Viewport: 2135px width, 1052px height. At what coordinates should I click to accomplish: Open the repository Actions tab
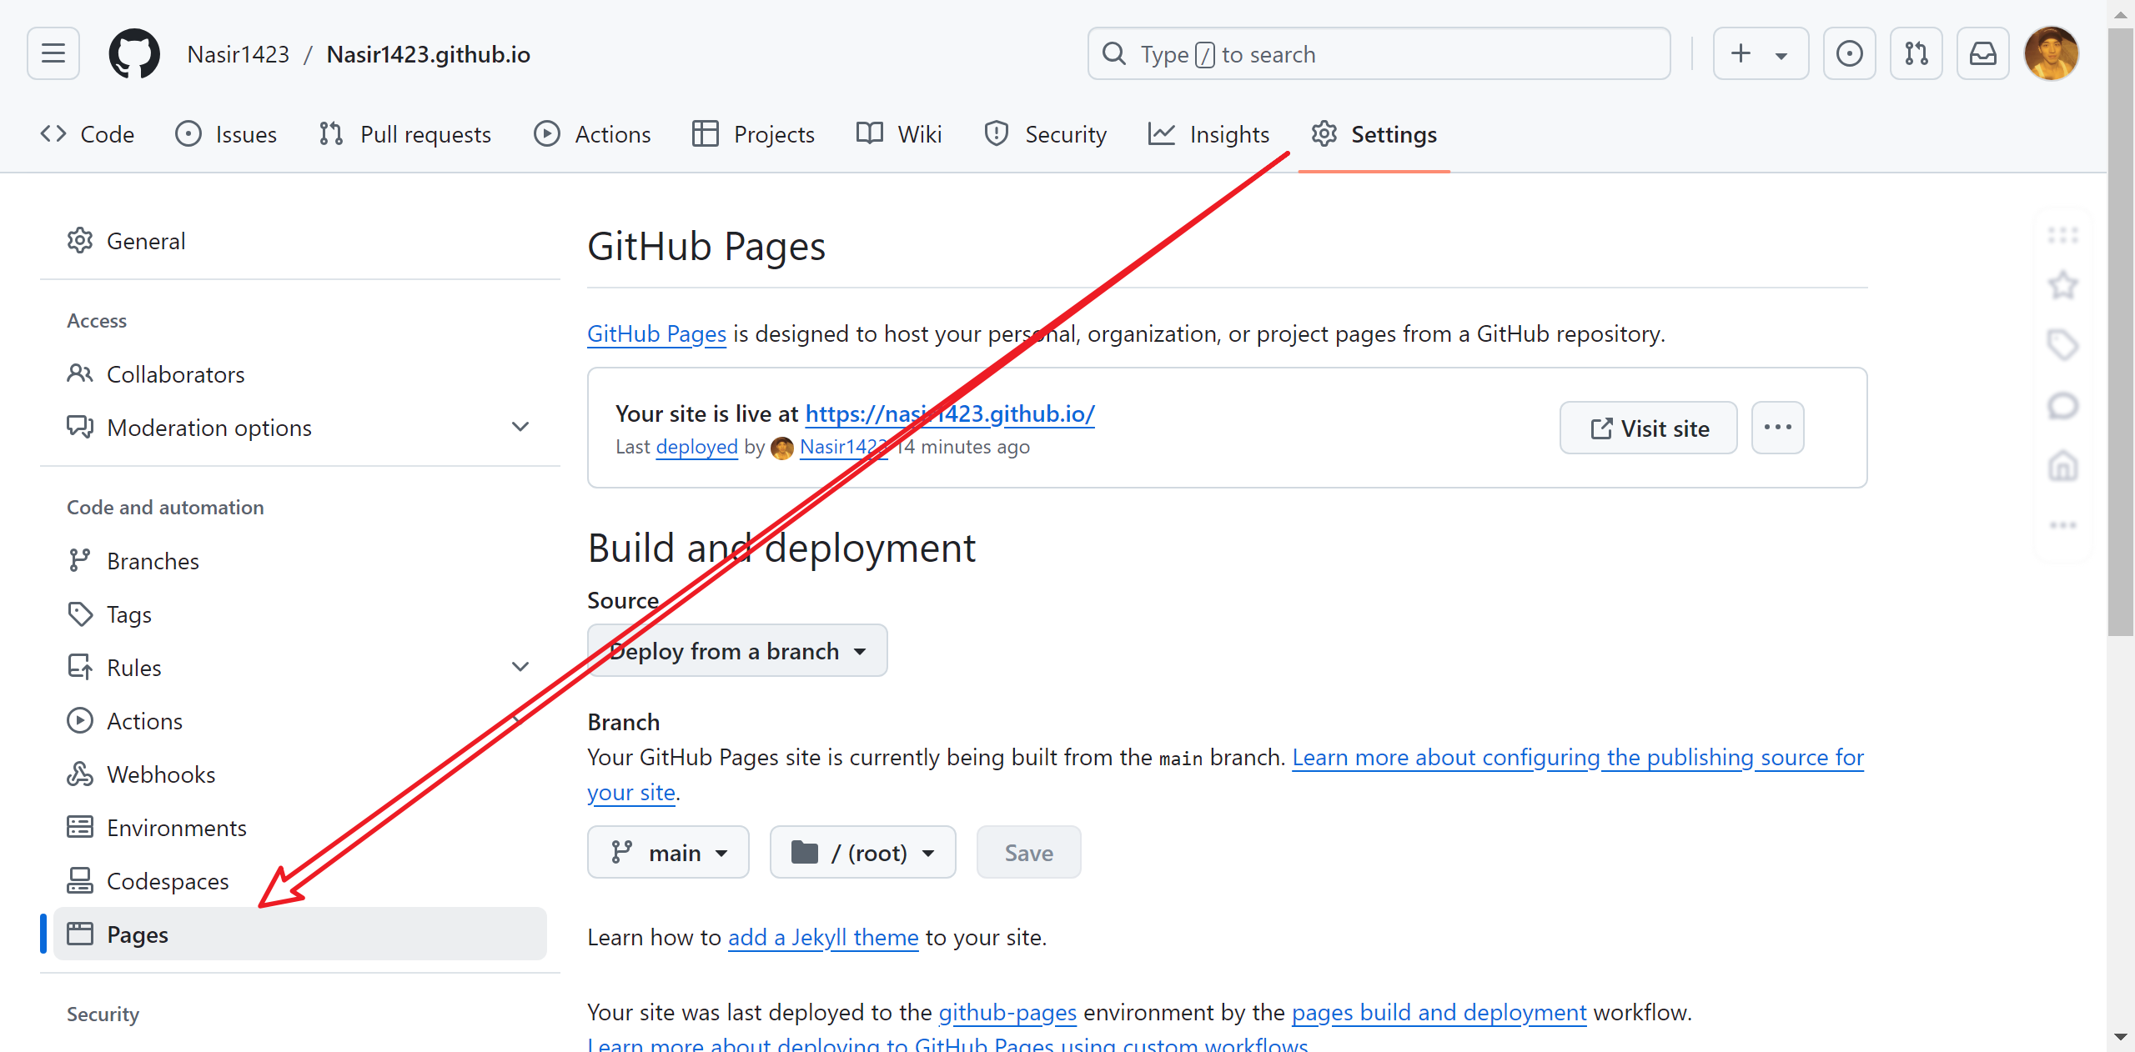592,134
